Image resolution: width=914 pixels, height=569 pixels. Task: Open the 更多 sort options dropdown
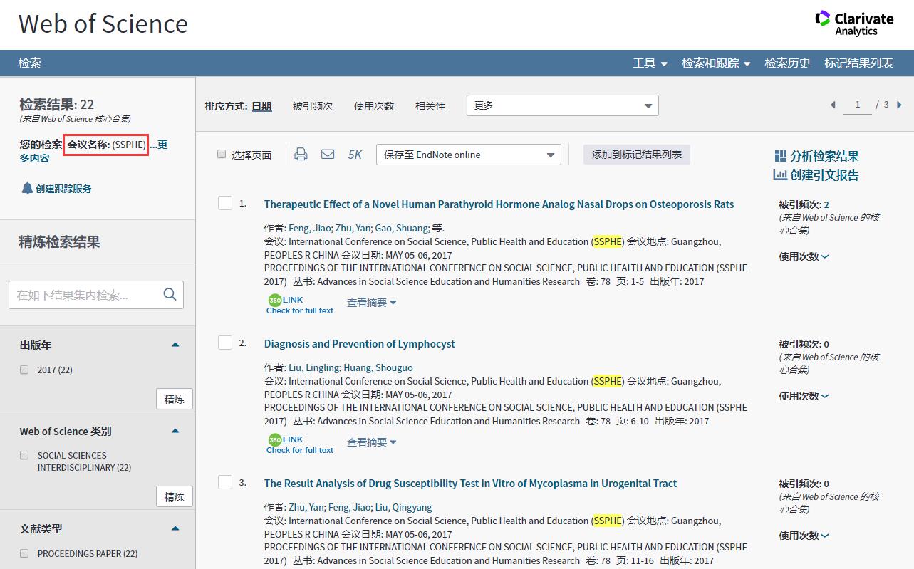point(563,105)
